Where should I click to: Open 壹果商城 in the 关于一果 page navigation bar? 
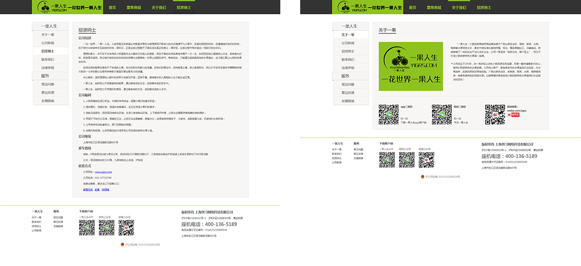point(434,8)
